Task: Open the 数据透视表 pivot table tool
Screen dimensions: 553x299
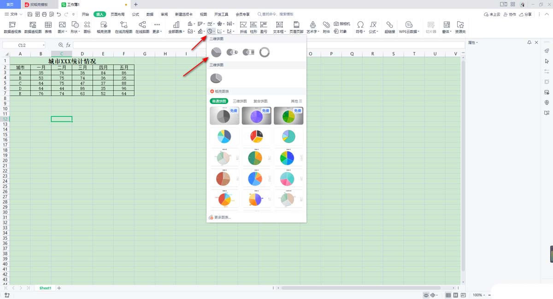Action: coord(12,28)
